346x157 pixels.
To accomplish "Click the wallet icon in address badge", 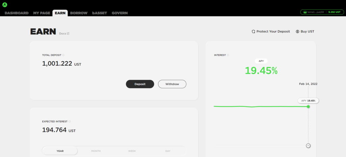I will pos(305,12).
